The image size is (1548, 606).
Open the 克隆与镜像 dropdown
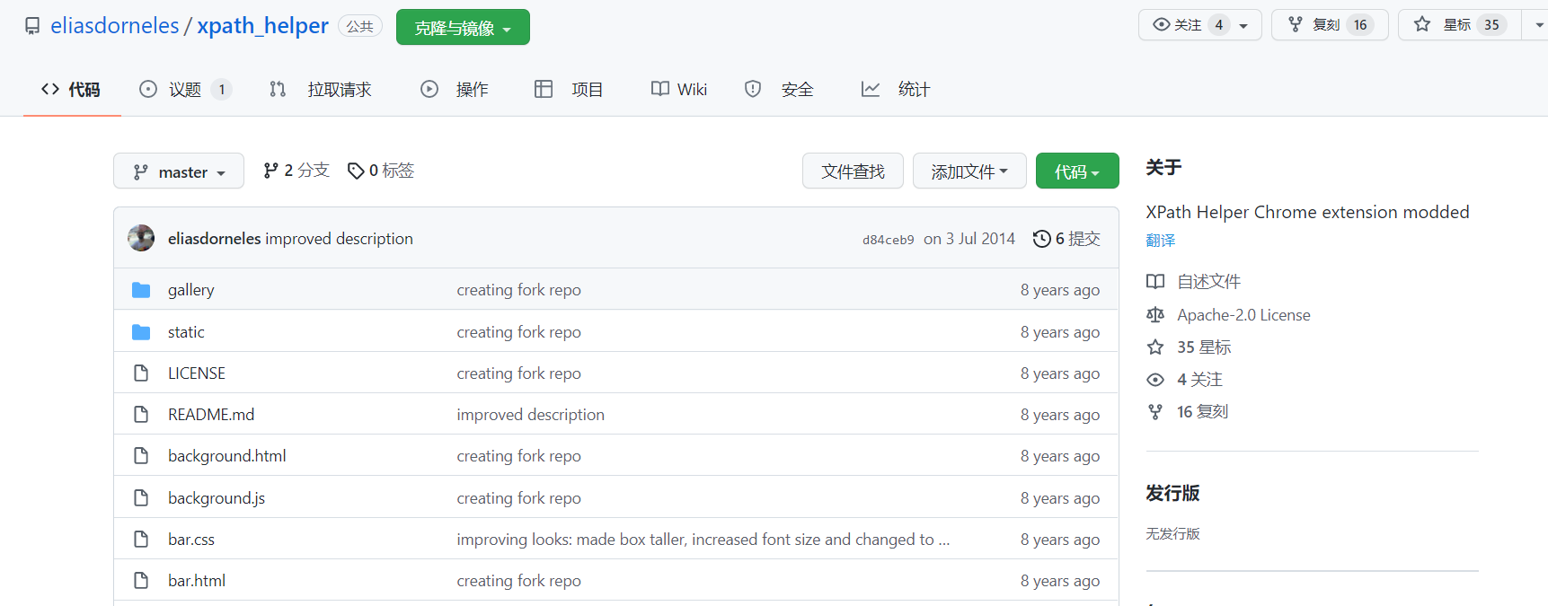tap(462, 28)
